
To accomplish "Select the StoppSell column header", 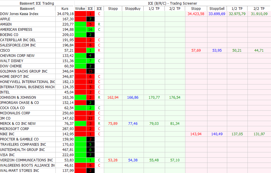I will pyautogui.click(x=217, y=9).
